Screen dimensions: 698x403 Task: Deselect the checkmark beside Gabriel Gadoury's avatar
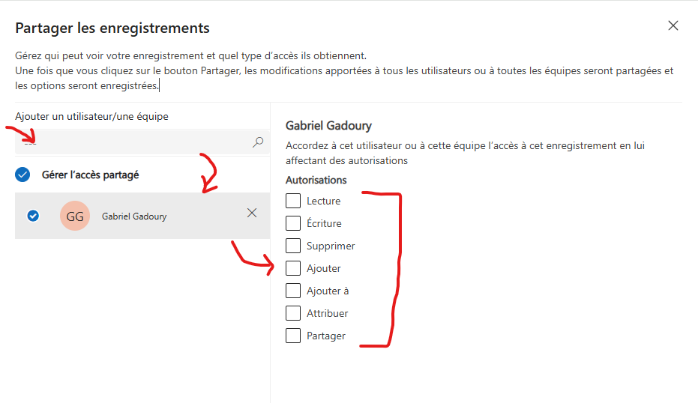(33, 216)
